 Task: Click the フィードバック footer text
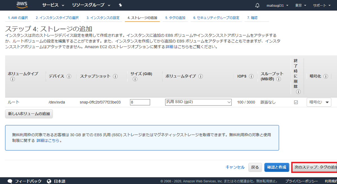[x=28, y=181]
